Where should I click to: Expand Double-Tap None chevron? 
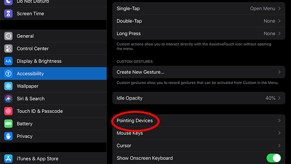279,21
